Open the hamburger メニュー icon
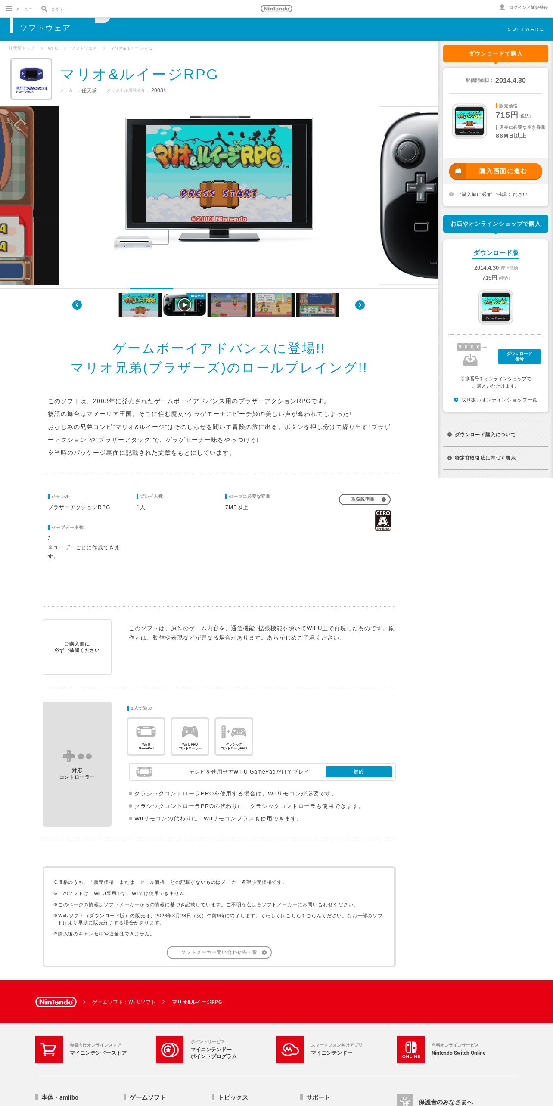Viewport: 553px width, 1106px height. [x=9, y=9]
